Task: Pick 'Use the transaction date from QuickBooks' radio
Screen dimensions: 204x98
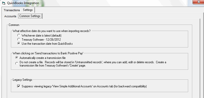Action: click(x=19, y=44)
